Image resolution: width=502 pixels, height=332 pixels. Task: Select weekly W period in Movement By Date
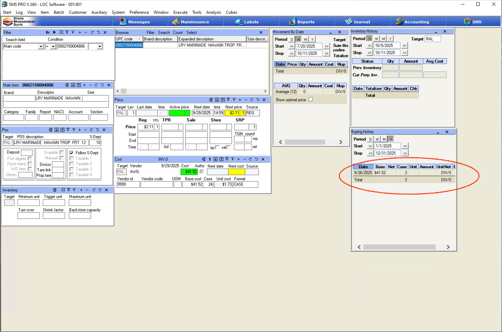pos(299,39)
